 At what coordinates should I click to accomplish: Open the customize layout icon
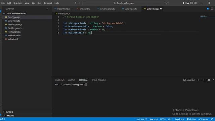[195, 3]
